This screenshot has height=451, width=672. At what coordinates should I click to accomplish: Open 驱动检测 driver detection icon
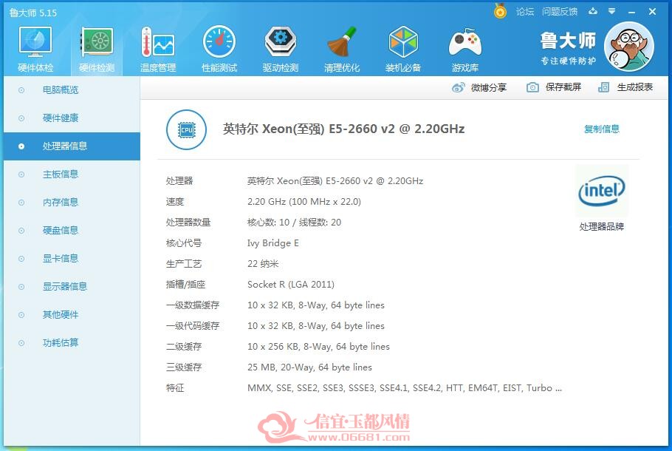point(281,41)
